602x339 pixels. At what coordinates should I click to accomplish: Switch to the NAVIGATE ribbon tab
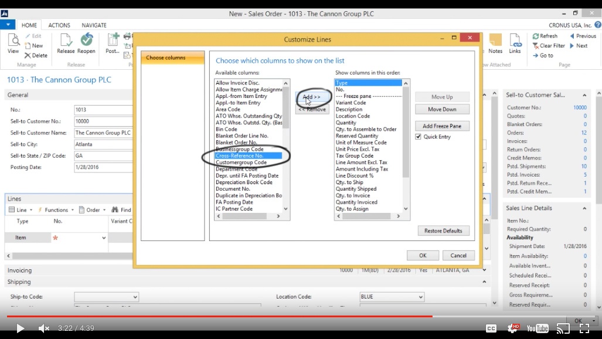pyautogui.click(x=94, y=25)
